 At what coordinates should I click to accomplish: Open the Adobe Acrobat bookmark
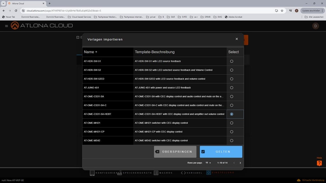pyautogui.click(x=233, y=17)
